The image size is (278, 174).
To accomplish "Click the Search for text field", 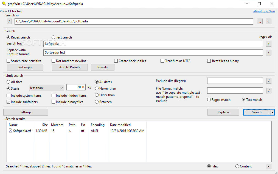I will [153, 44].
